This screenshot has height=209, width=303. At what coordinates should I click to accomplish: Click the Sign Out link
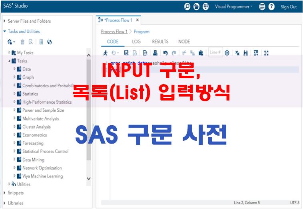289,7
